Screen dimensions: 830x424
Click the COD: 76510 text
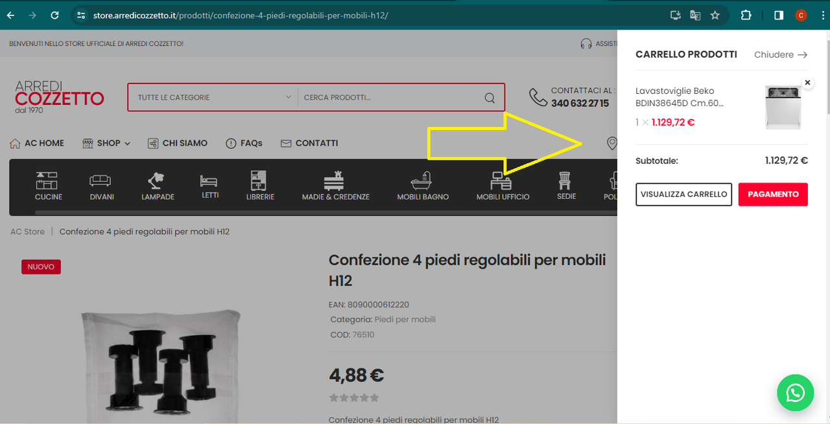[x=352, y=335]
